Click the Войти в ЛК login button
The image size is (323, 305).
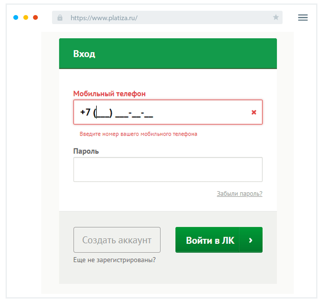click(218, 240)
